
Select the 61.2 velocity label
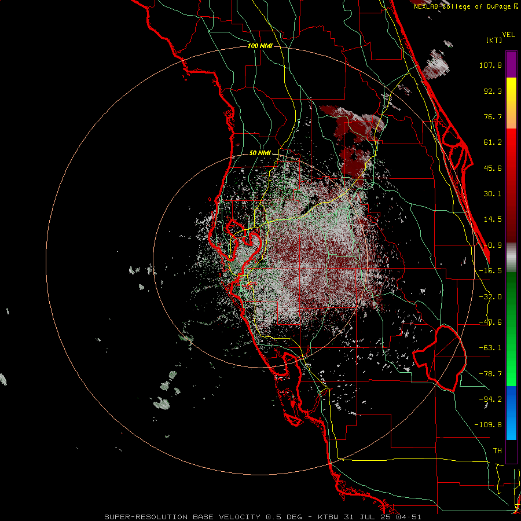493,142
